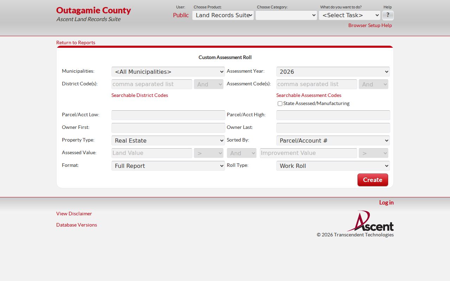
Task: Open District Code And operator dropdown
Action: pos(208,84)
